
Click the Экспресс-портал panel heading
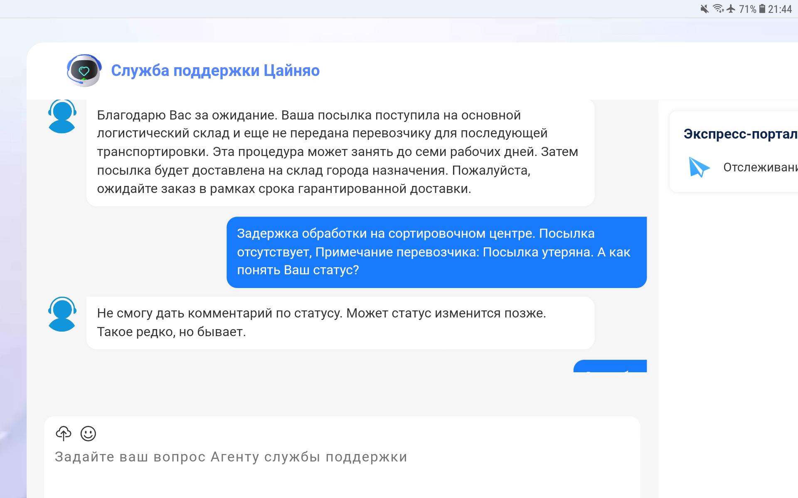[740, 134]
